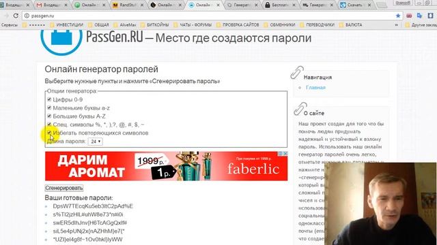Open ВАЛЮТА bookmarks folder
Image resolution: width=437 pixels, height=245 pixels.
pos(350,24)
